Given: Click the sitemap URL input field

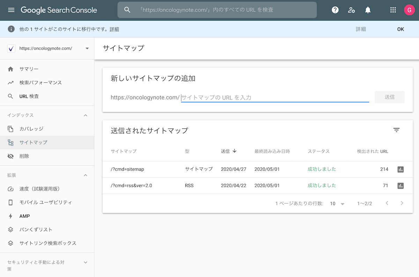Looking at the screenshot, I should 275,97.
